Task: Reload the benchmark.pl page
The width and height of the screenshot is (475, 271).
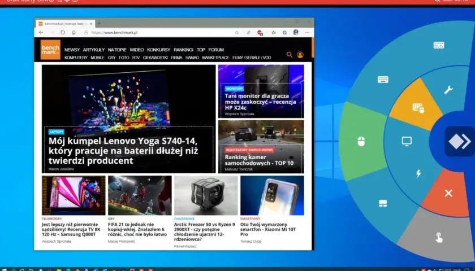Action: pyautogui.click(x=63, y=32)
